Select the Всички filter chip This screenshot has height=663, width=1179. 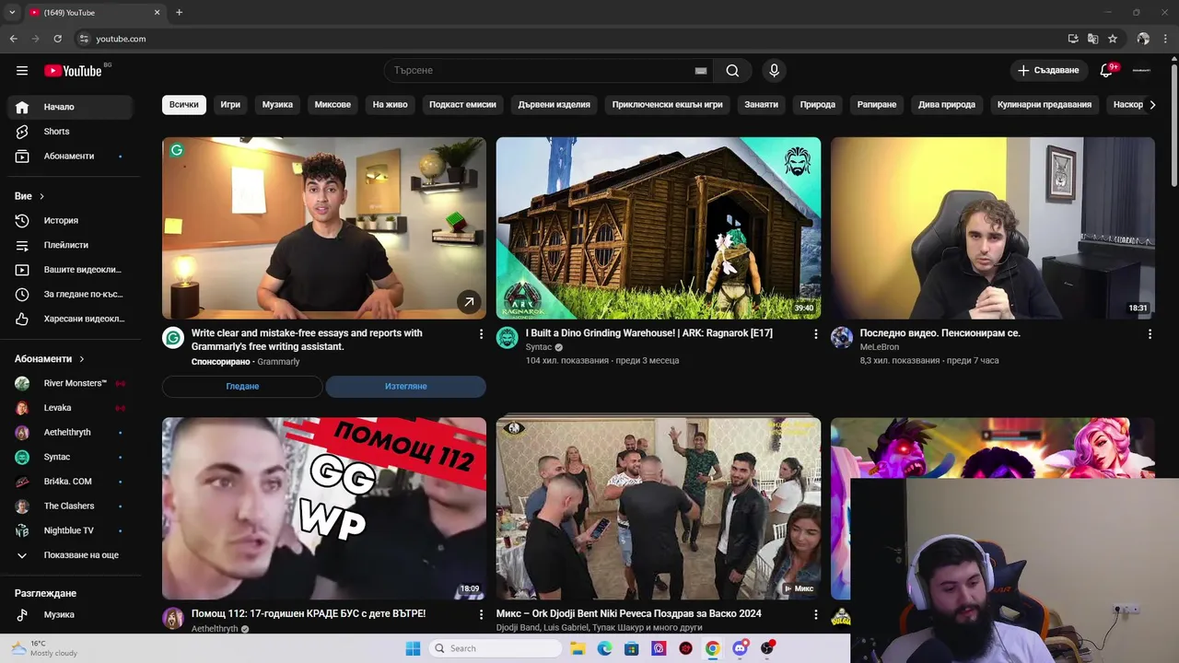[x=183, y=104]
